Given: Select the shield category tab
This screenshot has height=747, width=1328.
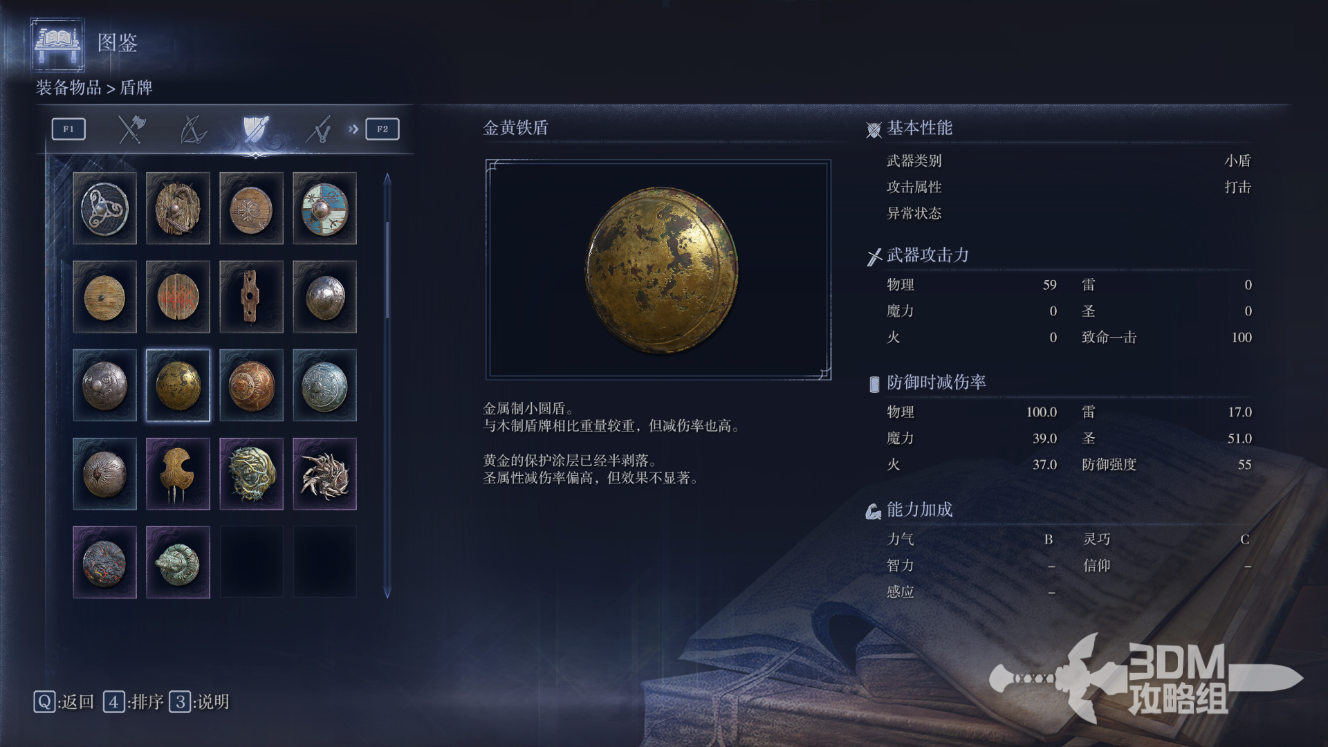Looking at the screenshot, I should (255, 129).
